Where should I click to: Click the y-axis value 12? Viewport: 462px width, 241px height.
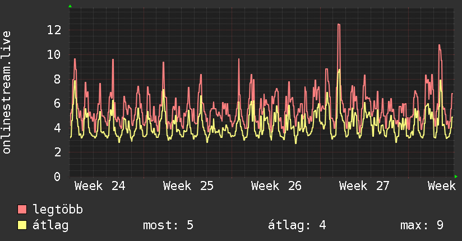tap(54, 30)
